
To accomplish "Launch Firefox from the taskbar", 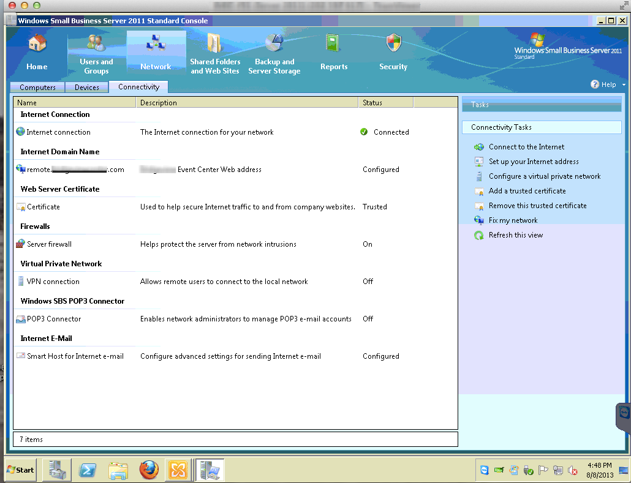I will pyautogui.click(x=149, y=470).
